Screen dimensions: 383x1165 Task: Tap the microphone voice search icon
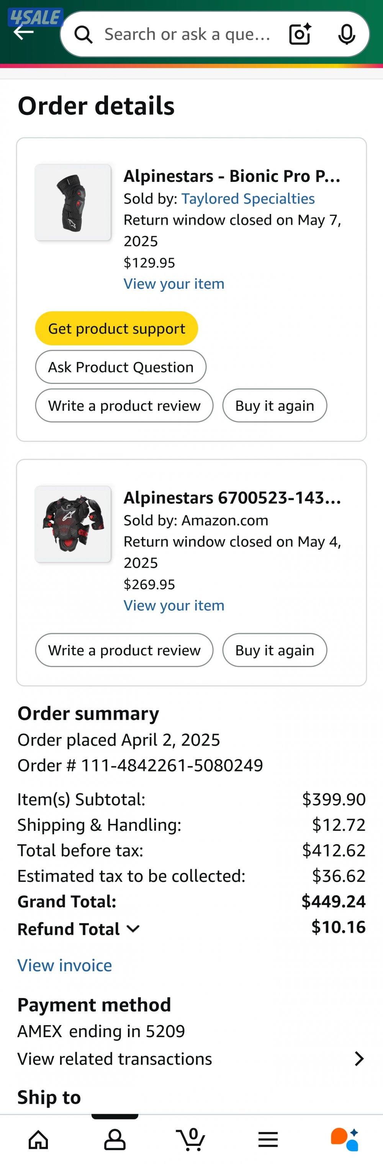click(346, 34)
